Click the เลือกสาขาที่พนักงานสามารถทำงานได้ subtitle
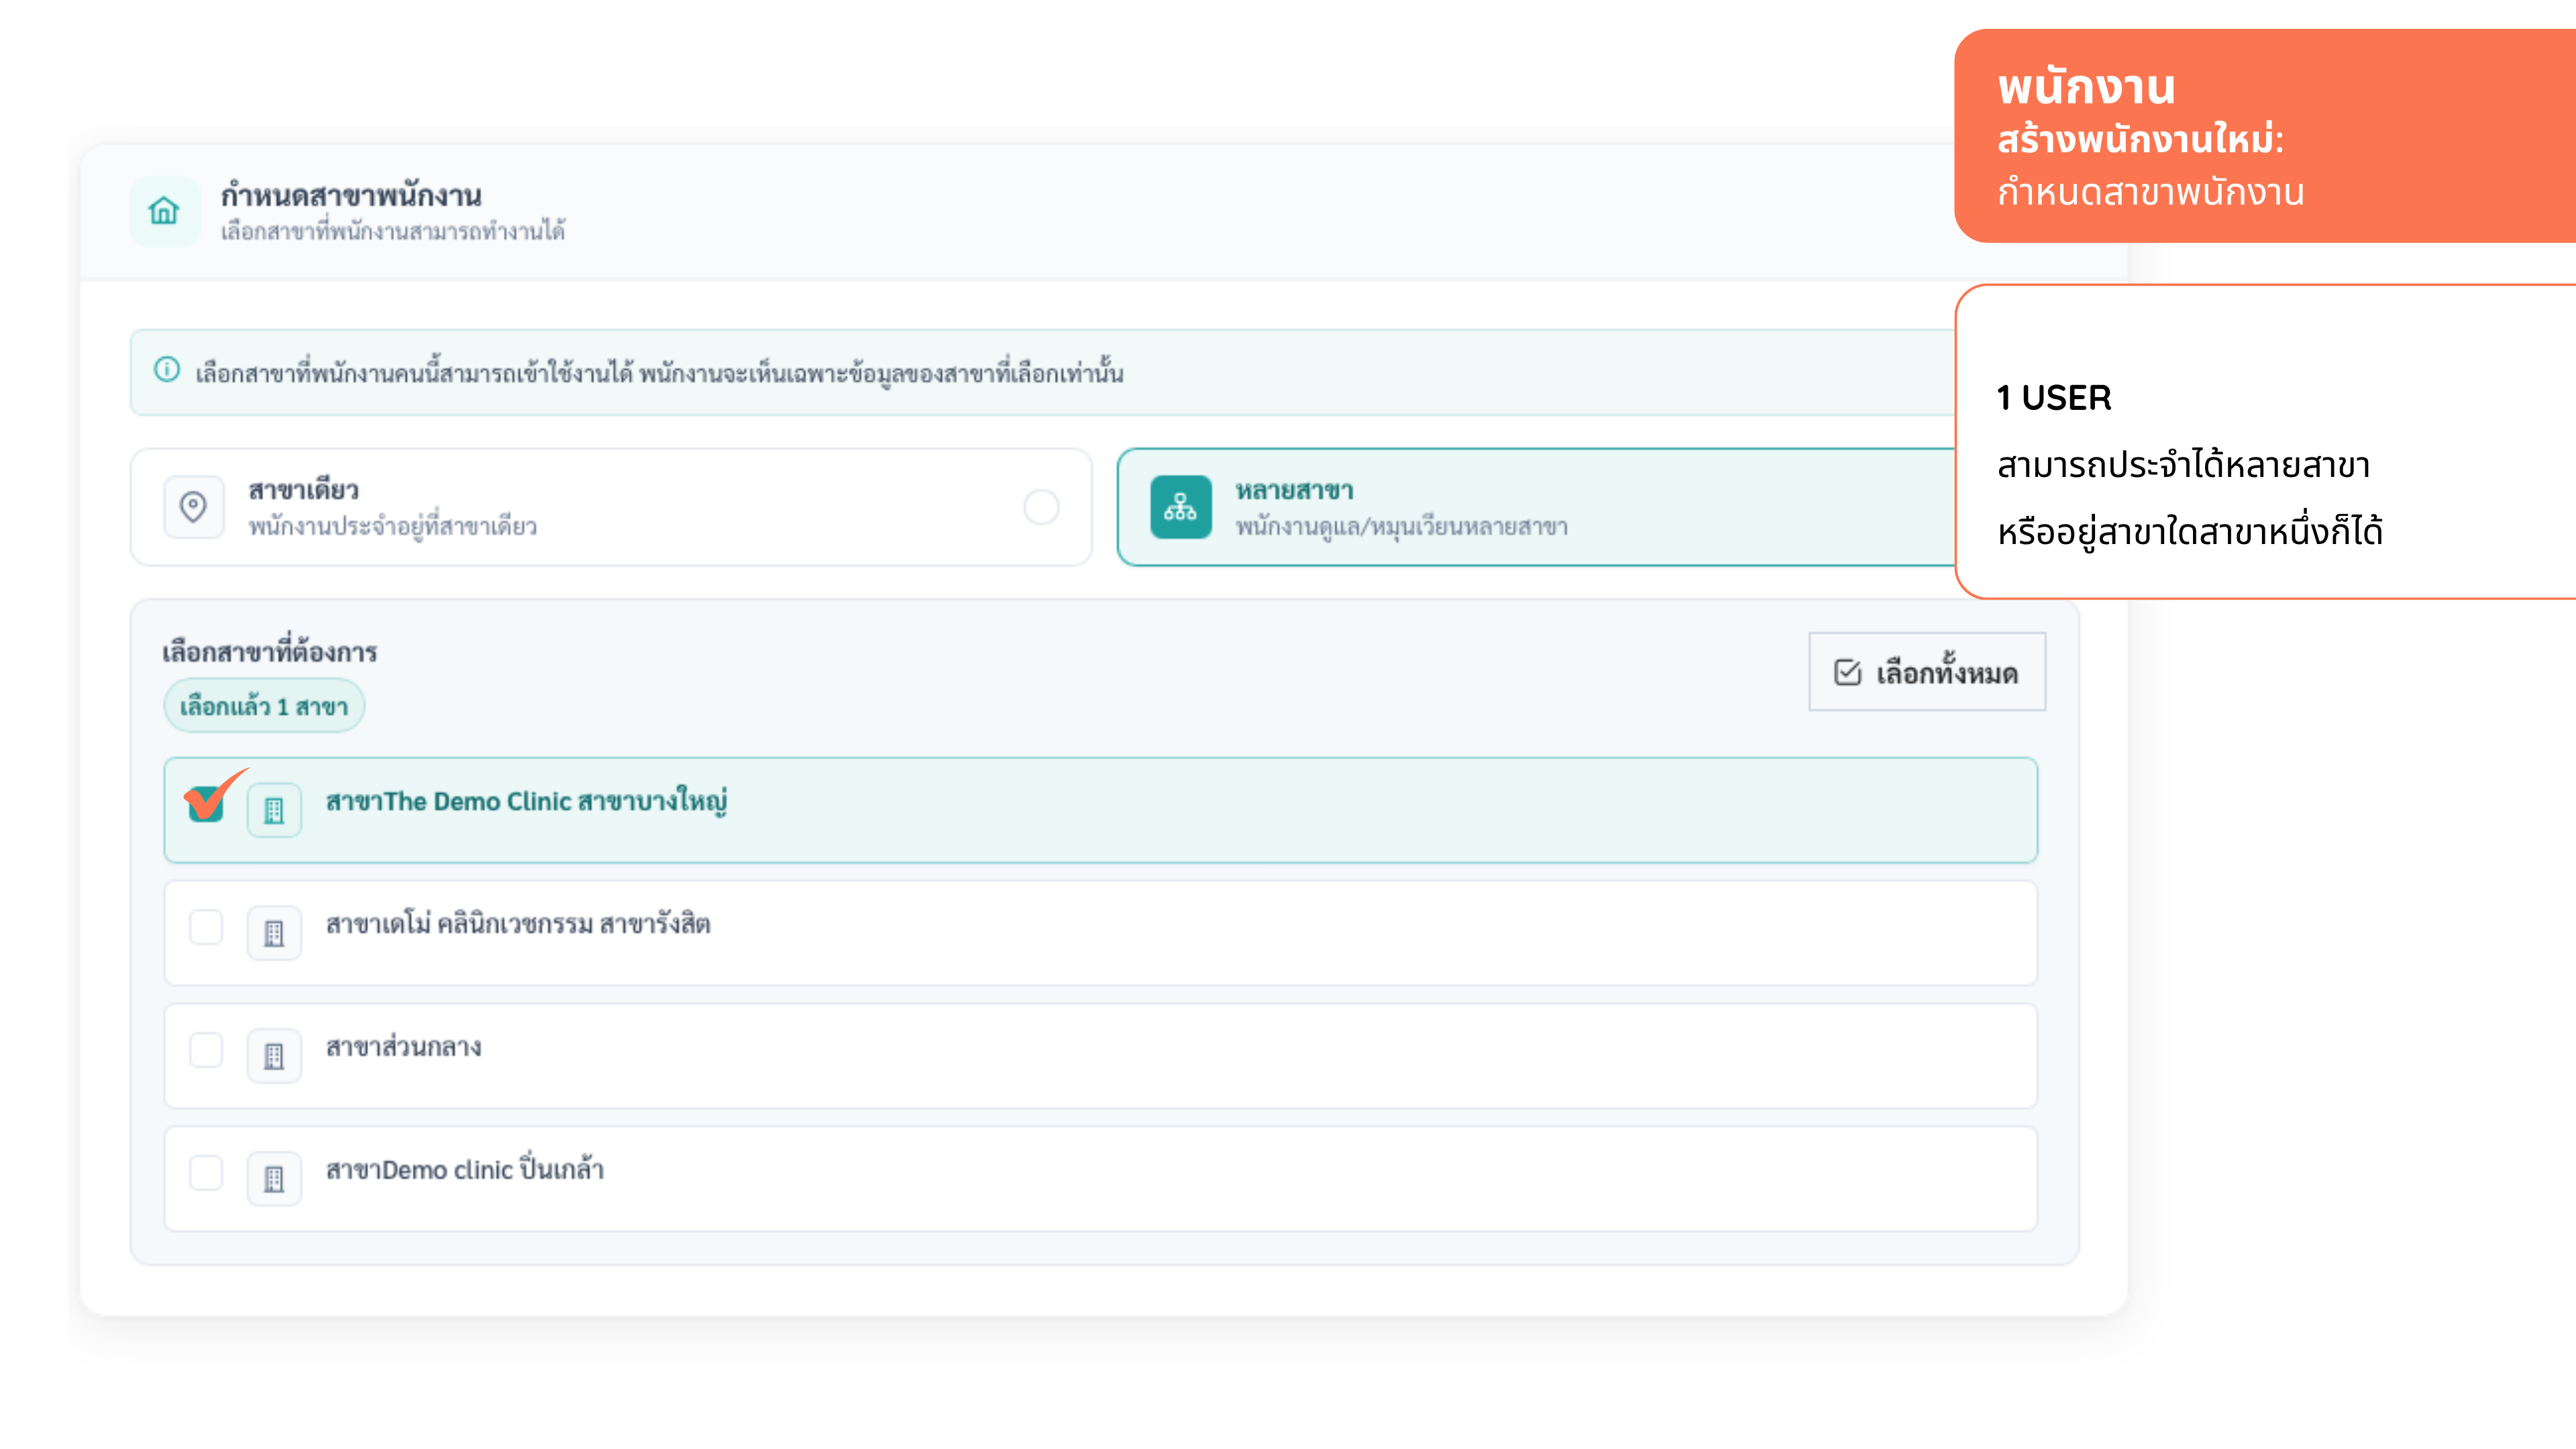 click(x=393, y=231)
